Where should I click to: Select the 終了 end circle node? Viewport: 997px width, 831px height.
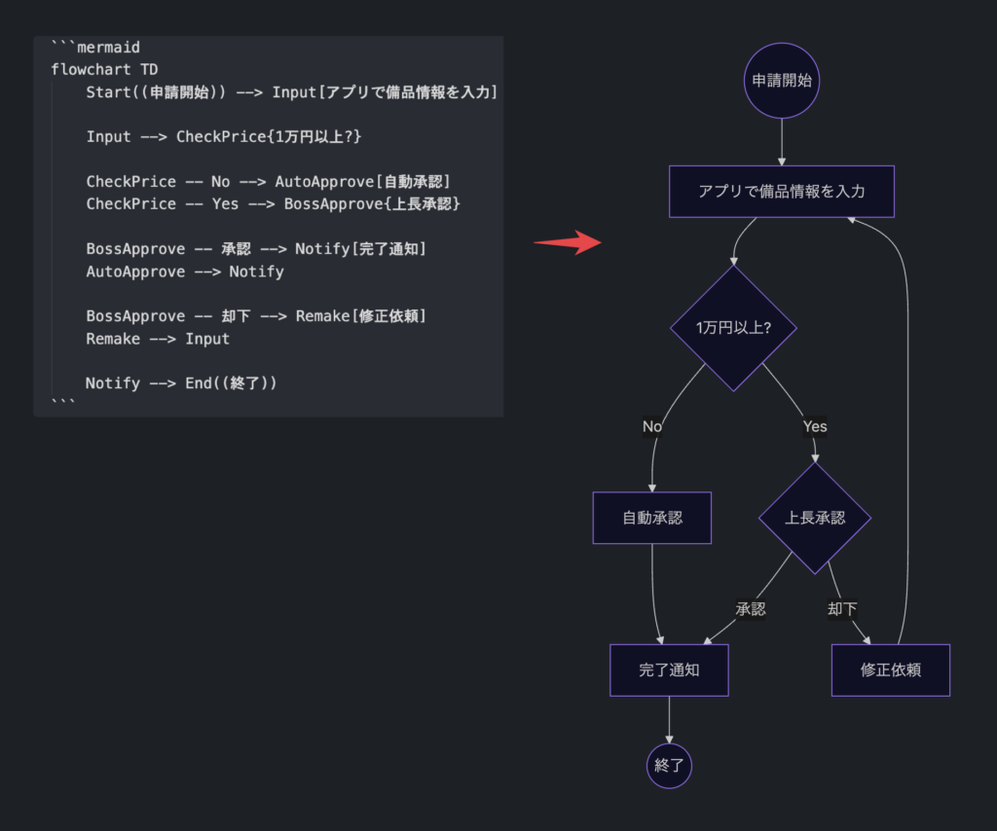point(669,765)
